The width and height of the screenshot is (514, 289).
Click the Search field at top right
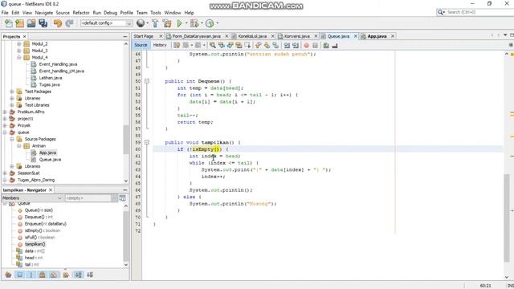point(479,12)
